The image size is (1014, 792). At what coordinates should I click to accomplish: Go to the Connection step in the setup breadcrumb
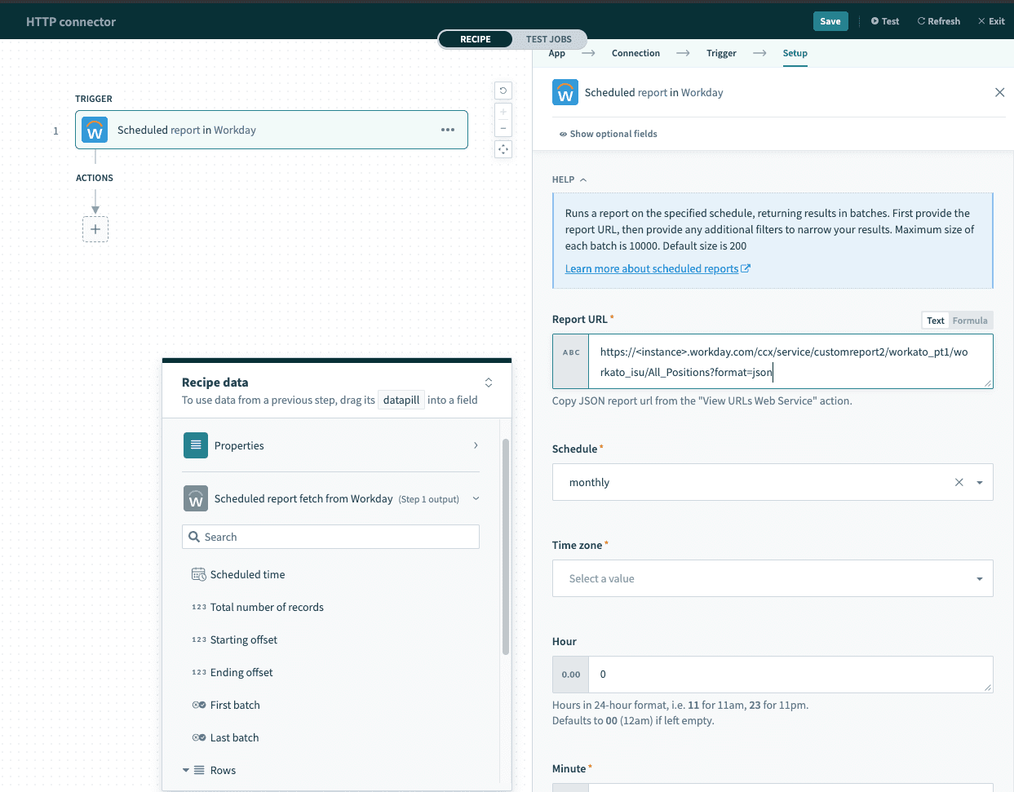(635, 53)
